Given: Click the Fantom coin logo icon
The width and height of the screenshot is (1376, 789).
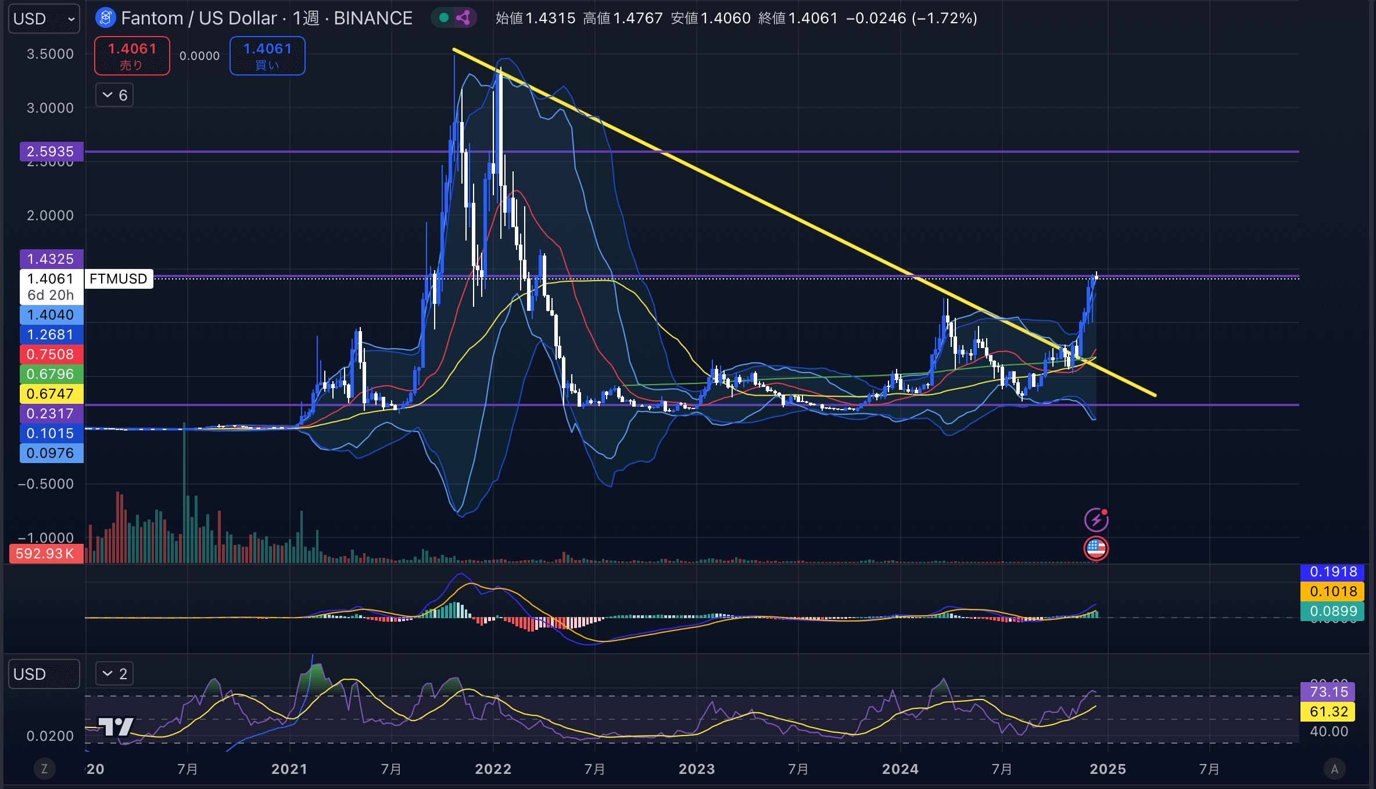Looking at the screenshot, I should click(106, 18).
